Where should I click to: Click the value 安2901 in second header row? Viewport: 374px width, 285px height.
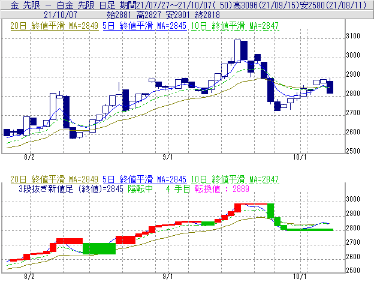click(x=178, y=15)
